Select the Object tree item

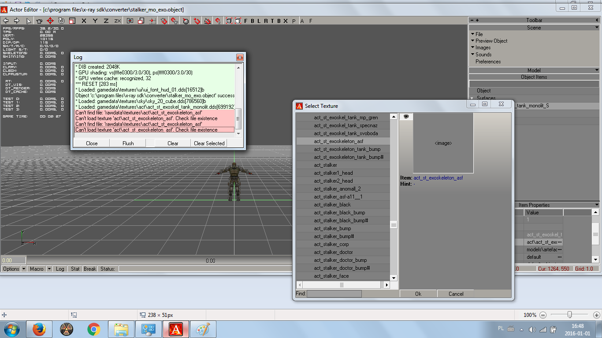click(483, 91)
